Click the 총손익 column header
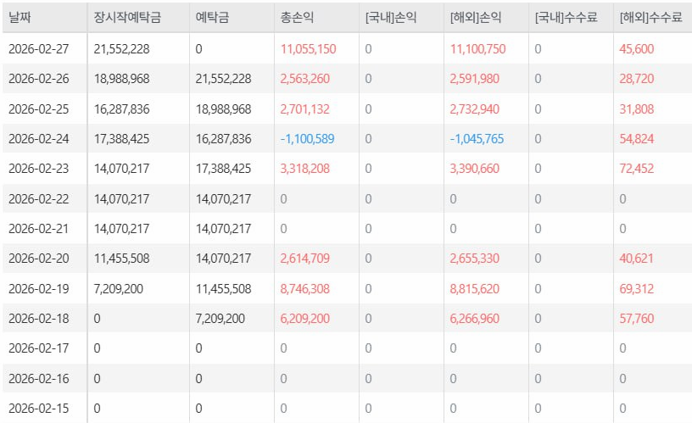Viewport: 692px width, 423px height. [297, 17]
